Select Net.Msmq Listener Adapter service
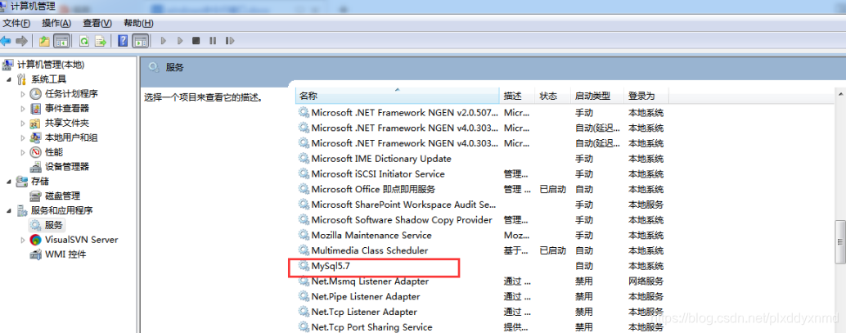Image resolution: width=846 pixels, height=333 pixels. coord(483,281)
